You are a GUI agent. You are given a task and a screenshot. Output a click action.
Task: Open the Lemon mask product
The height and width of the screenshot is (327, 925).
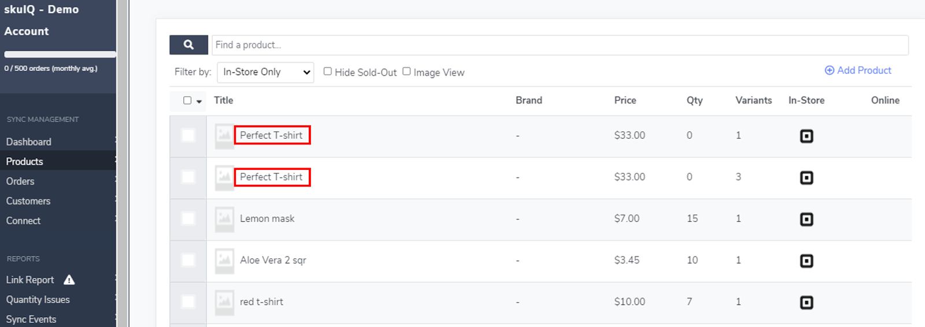point(267,219)
